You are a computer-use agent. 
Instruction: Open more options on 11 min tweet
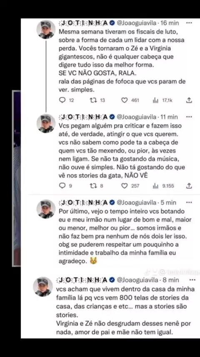click(x=189, y=117)
